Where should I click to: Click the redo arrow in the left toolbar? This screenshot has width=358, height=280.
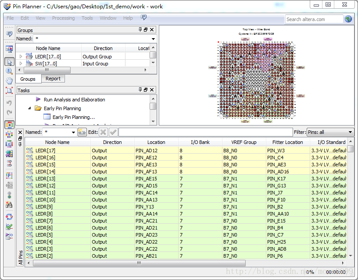(x=9, y=112)
